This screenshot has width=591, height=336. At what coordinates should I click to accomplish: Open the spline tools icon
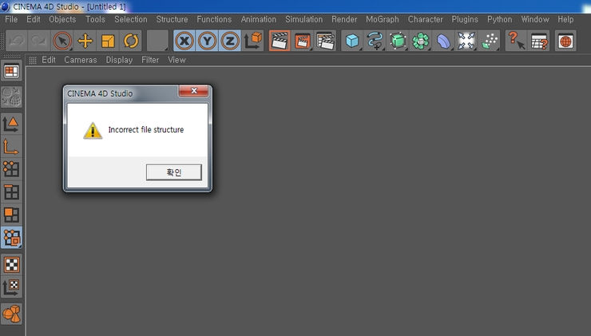pyautogui.click(x=375, y=41)
